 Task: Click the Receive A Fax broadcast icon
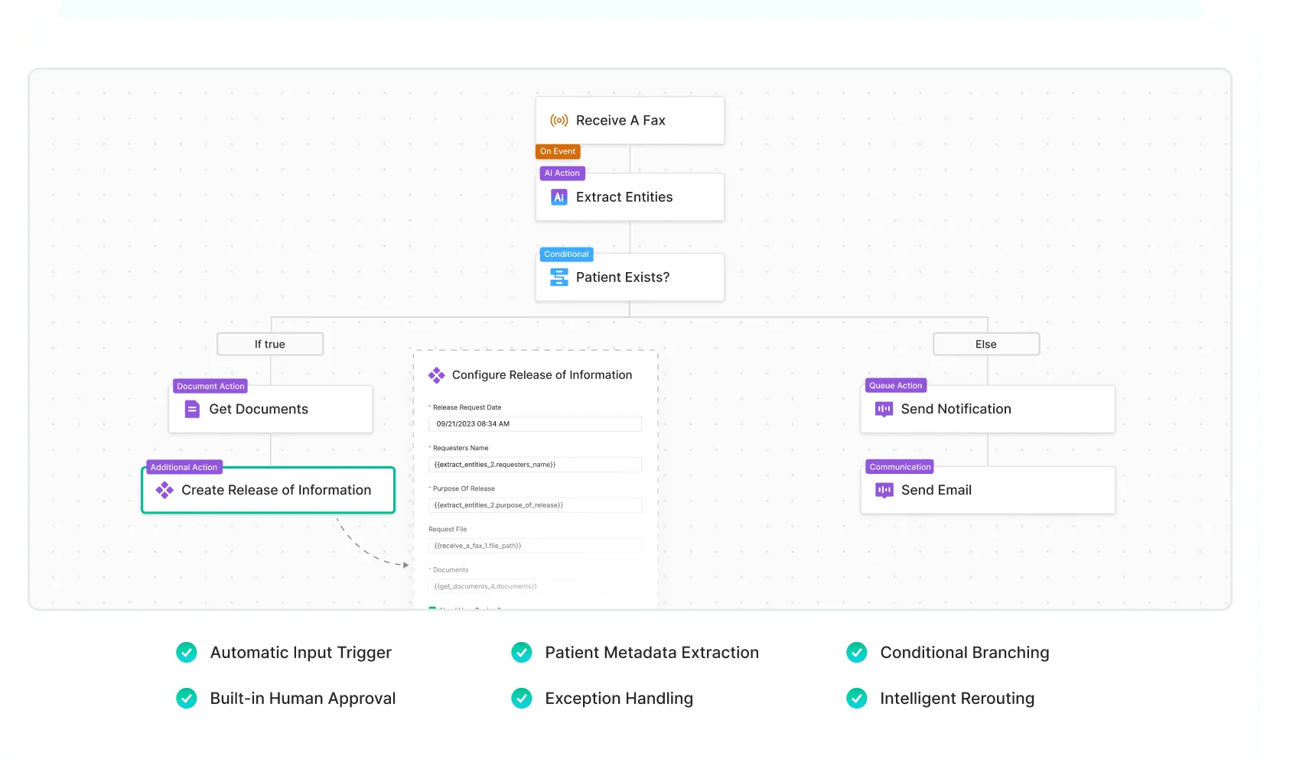point(559,121)
